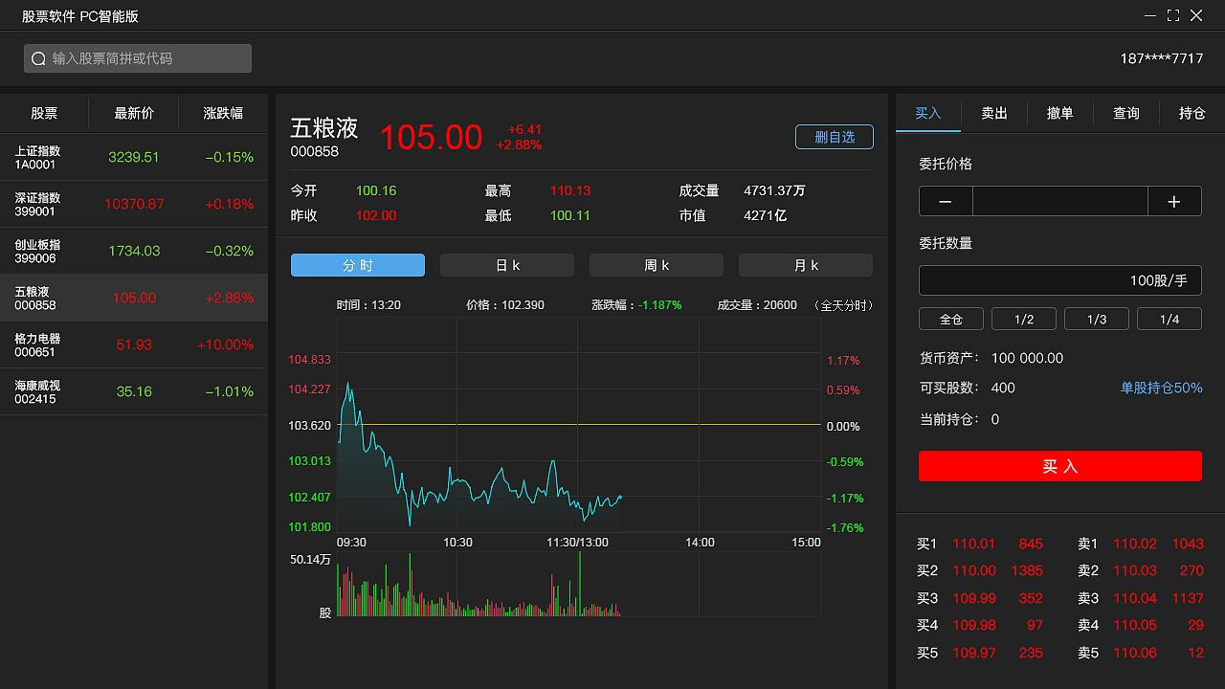
Task: Click the stock search magnifier icon
Action: coord(38,58)
